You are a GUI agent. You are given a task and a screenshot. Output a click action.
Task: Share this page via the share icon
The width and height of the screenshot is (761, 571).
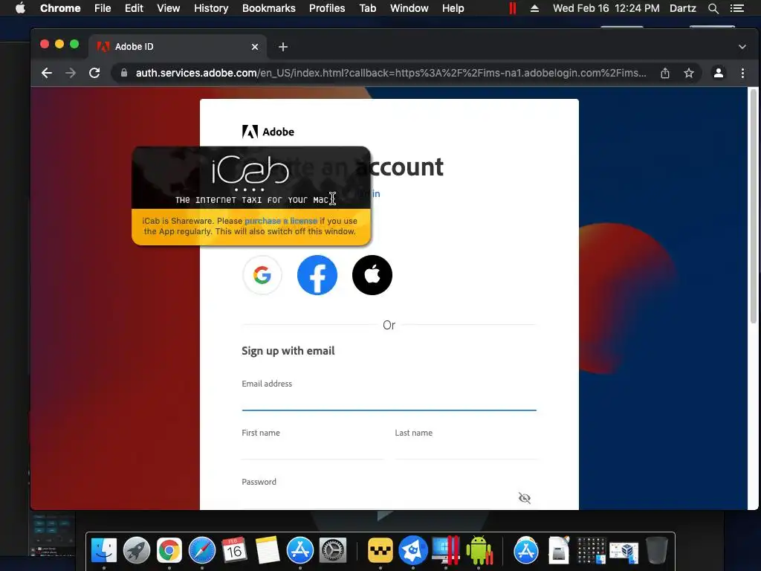point(665,73)
